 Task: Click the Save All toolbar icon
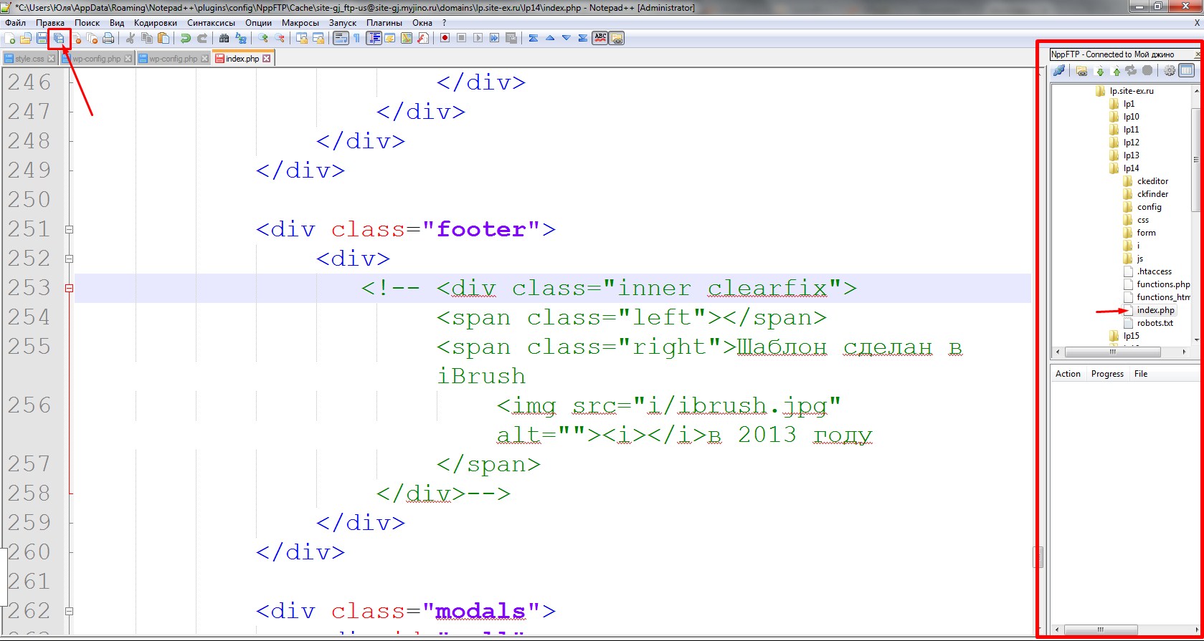(x=58, y=38)
